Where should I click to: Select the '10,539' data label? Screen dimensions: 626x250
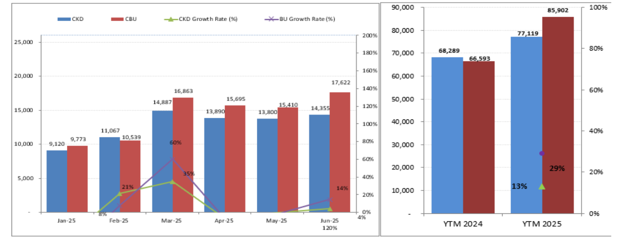point(131,137)
